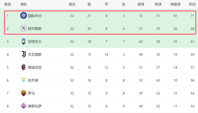
Task: Click the Juventus club logo
Action: click(24, 54)
